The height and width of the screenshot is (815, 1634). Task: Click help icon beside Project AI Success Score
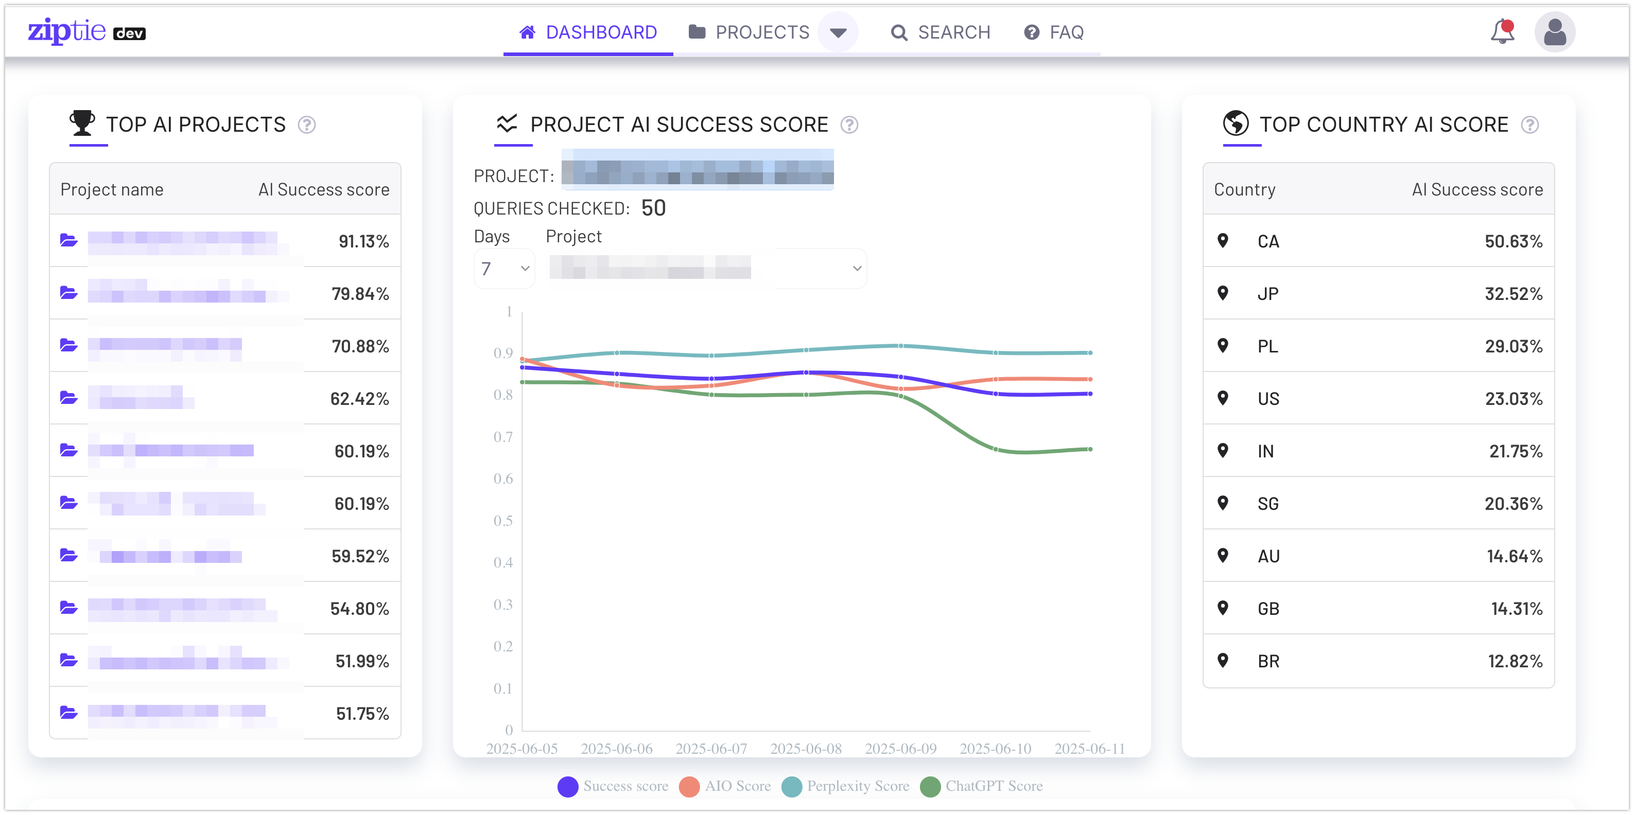tap(849, 125)
